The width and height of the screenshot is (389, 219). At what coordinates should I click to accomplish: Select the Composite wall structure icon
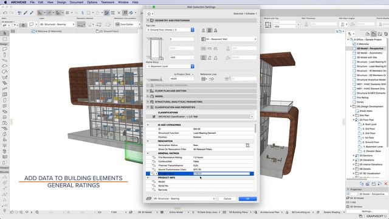209,30
